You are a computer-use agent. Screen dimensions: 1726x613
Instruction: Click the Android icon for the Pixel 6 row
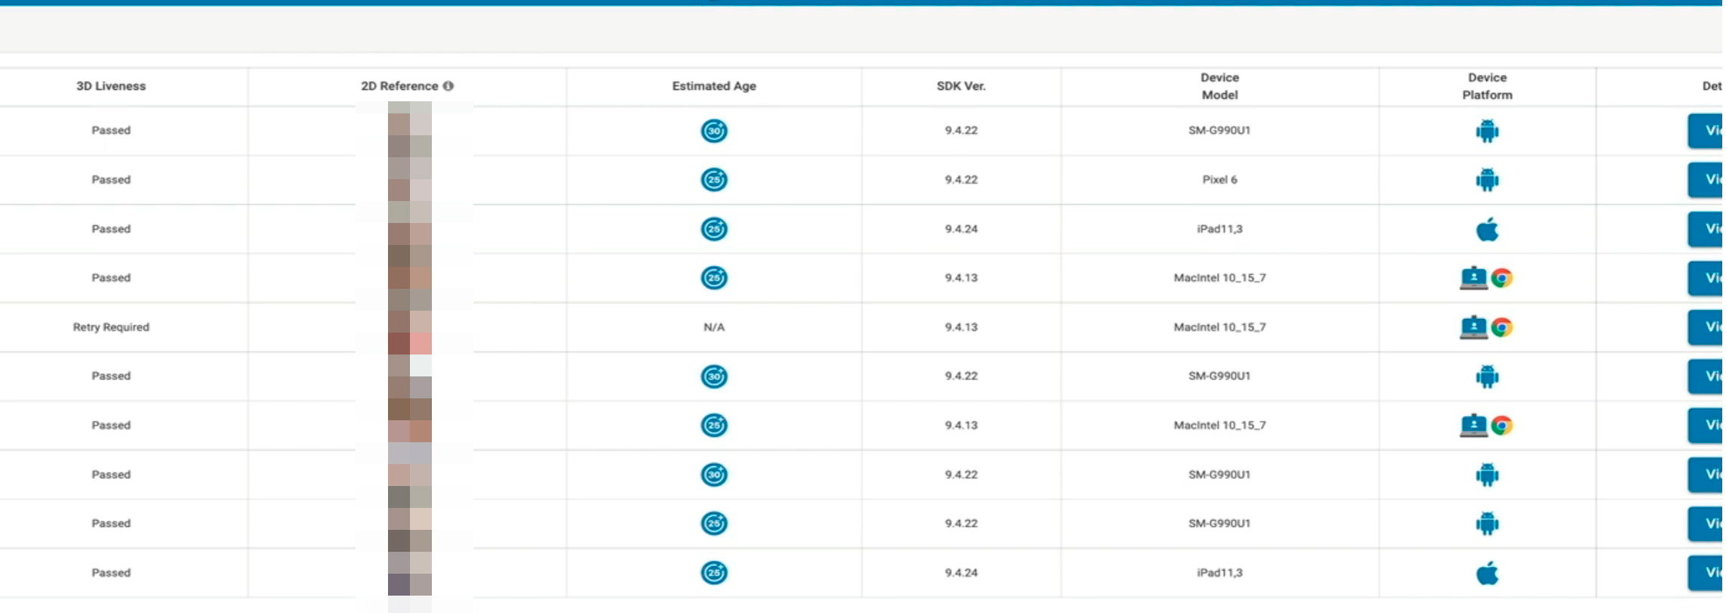tap(1487, 180)
